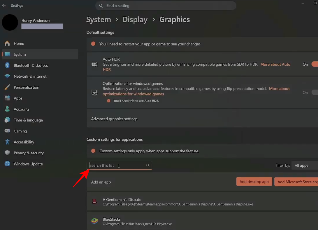The height and width of the screenshot is (230, 318).
Task: Click the back arrow icon in Settings
Action: click(x=4, y=6)
